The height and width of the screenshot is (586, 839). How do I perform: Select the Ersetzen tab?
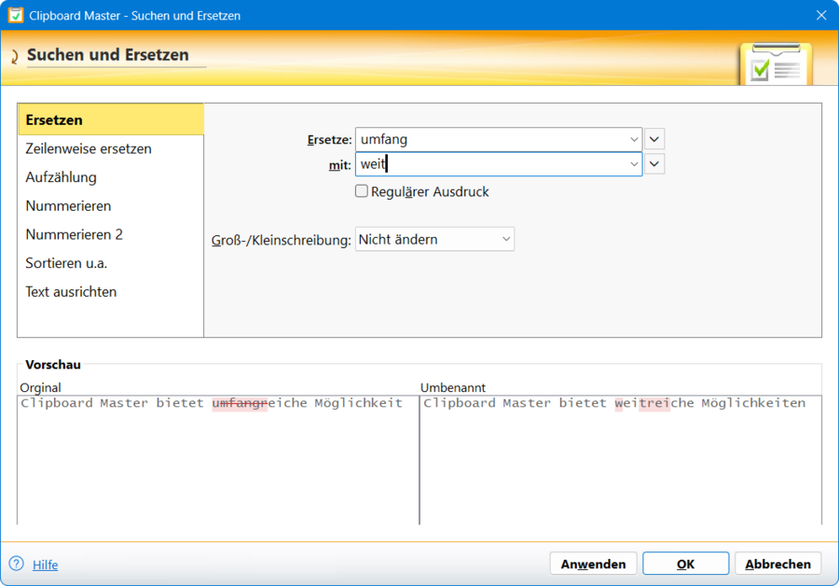tap(111, 119)
